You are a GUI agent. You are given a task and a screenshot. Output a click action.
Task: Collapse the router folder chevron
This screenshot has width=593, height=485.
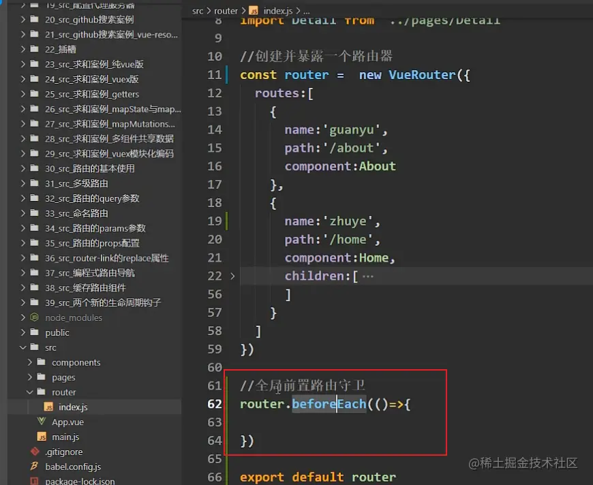pyautogui.click(x=30, y=392)
